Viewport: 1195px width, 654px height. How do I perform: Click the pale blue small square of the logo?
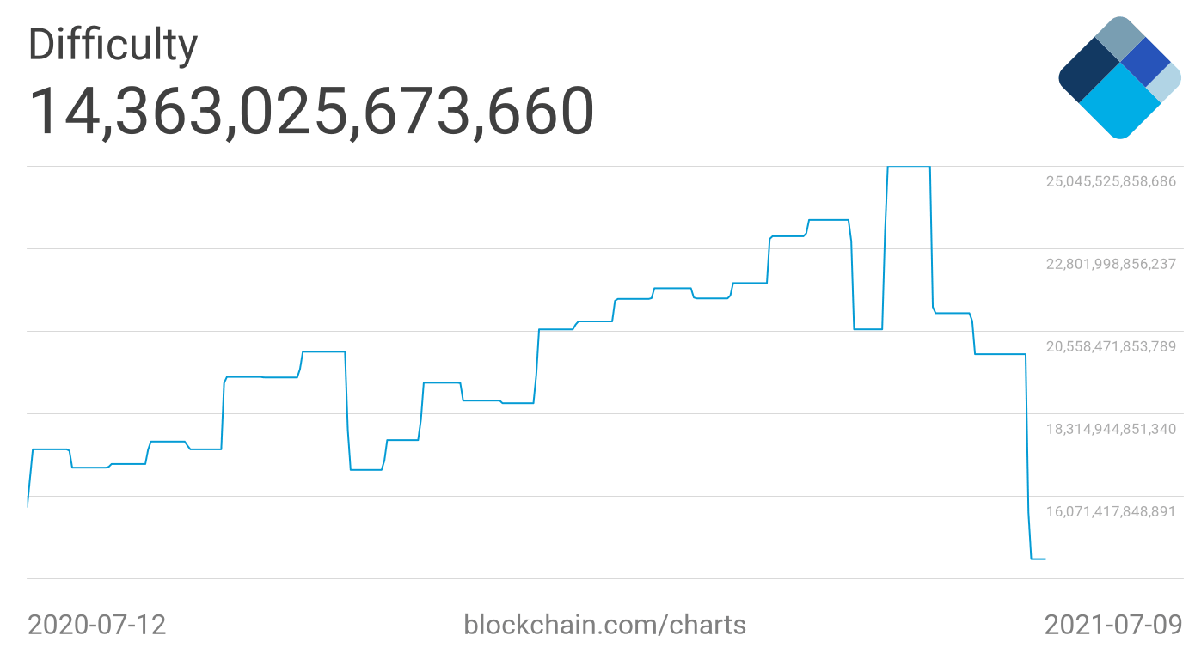pyautogui.click(x=1165, y=83)
